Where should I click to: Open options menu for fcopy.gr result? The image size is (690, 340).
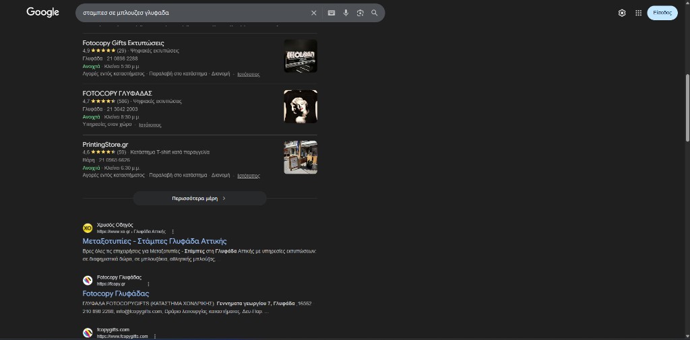[x=148, y=284]
